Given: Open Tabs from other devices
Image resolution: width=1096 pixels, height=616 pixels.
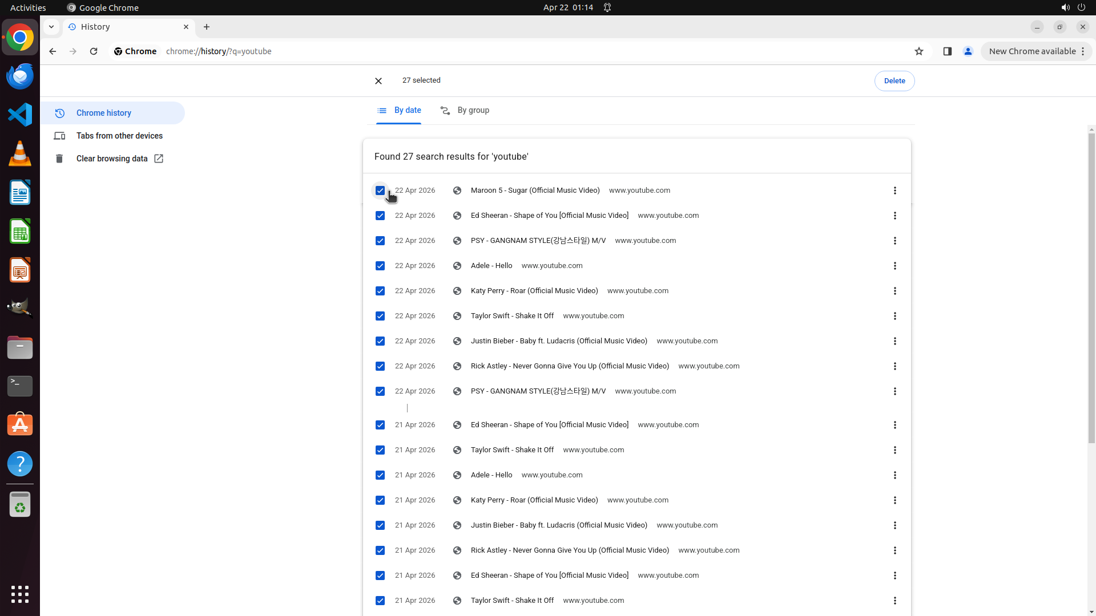Looking at the screenshot, I should 119,136.
